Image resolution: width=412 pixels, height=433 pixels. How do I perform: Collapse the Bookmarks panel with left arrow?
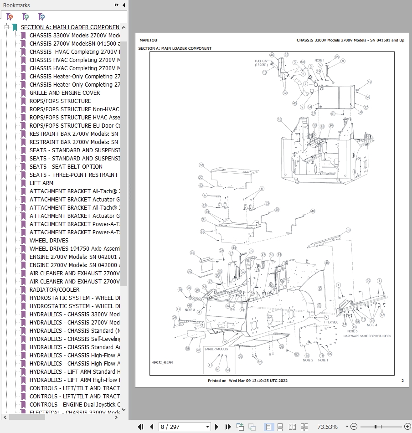[124, 5]
